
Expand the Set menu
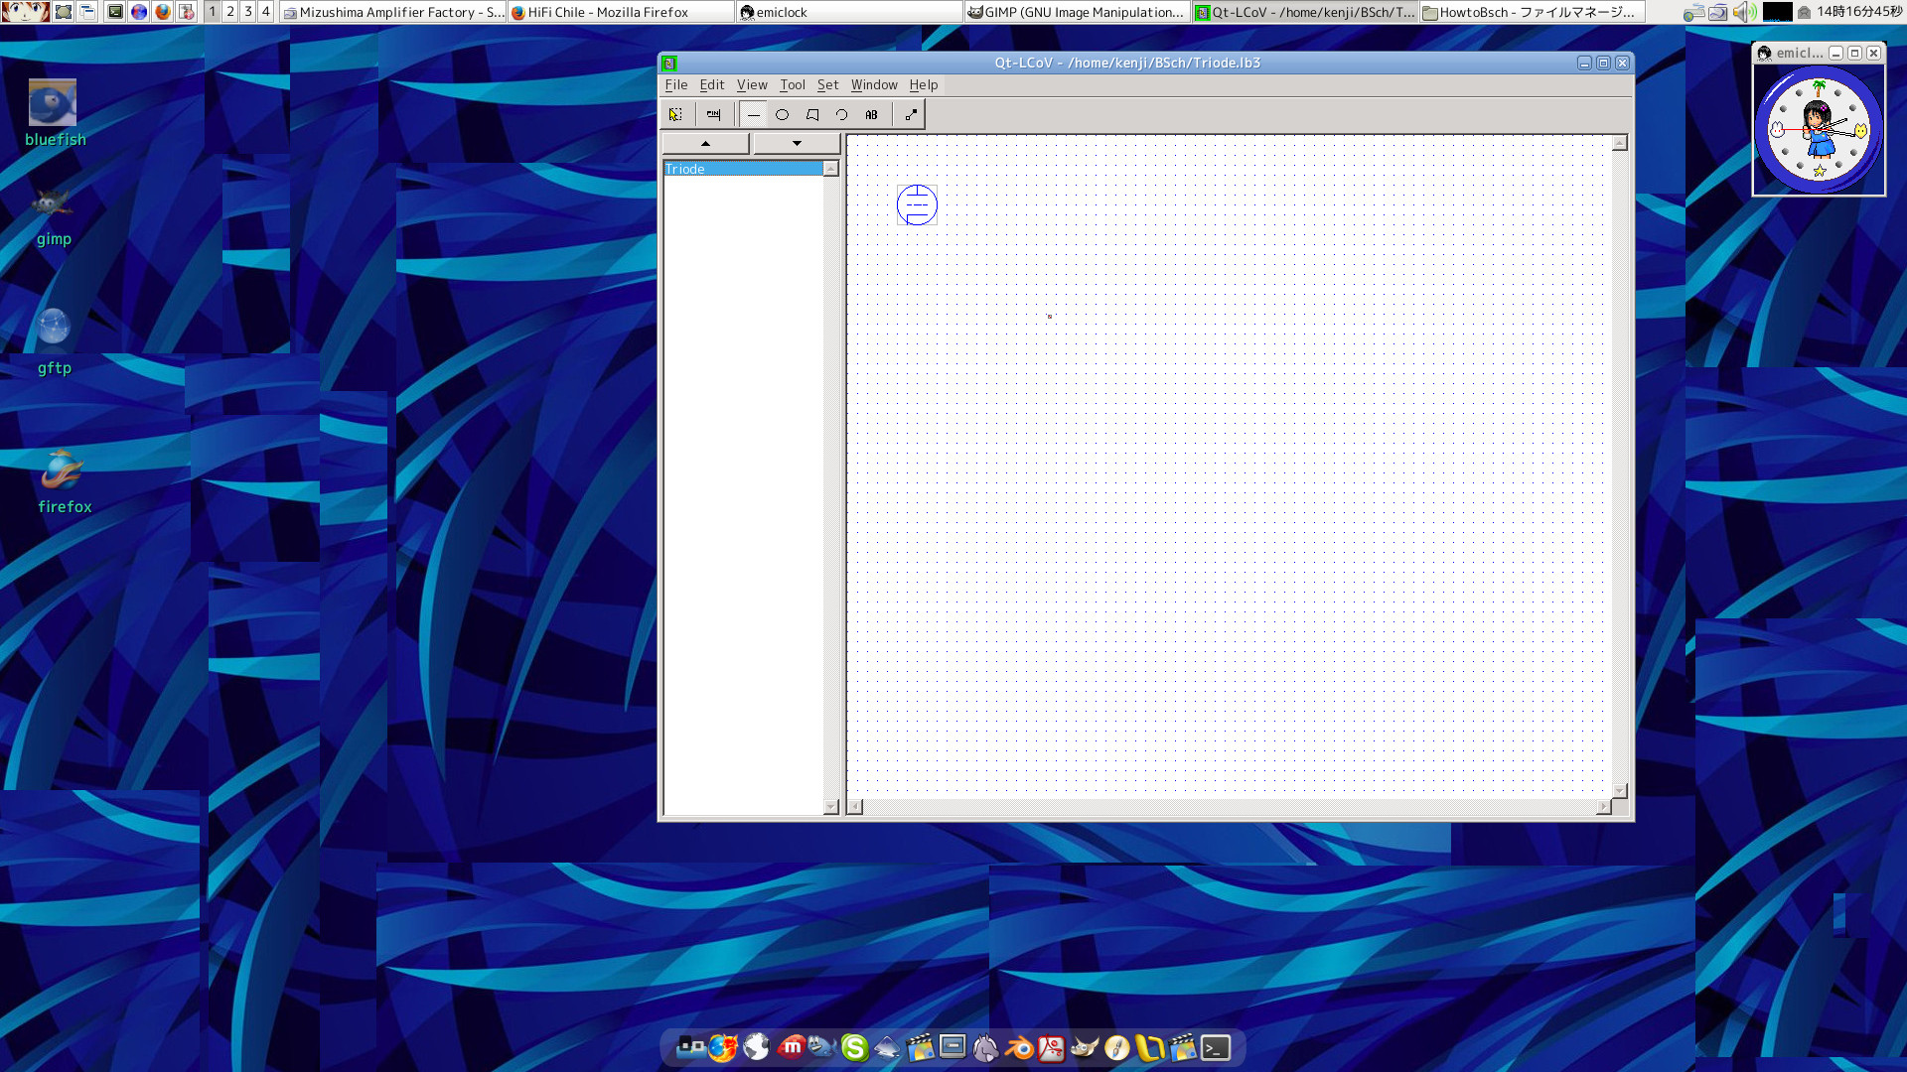pos(827,85)
